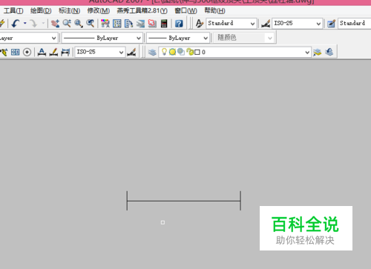This screenshot has height=269, width=371.
Task: Open the Markup Set Manager icon
Action: coord(152,24)
